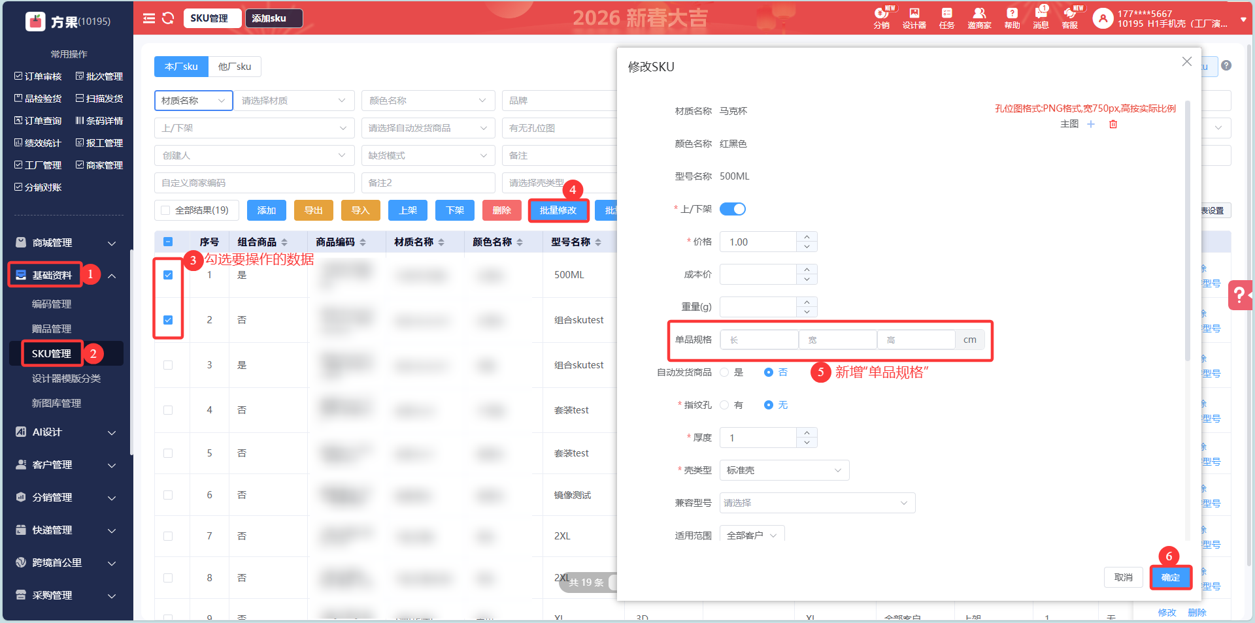Select 否 for 自动发货商品
1255x623 pixels.
[769, 372]
